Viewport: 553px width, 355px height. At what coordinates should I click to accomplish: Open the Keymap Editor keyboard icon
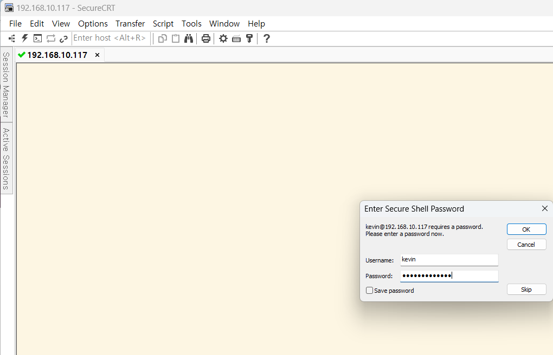(x=236, y=39)
